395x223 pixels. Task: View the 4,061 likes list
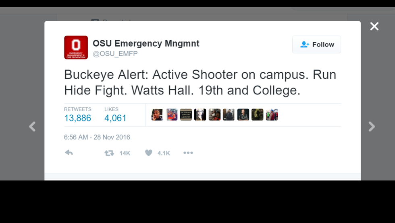[x=115, y=118]
